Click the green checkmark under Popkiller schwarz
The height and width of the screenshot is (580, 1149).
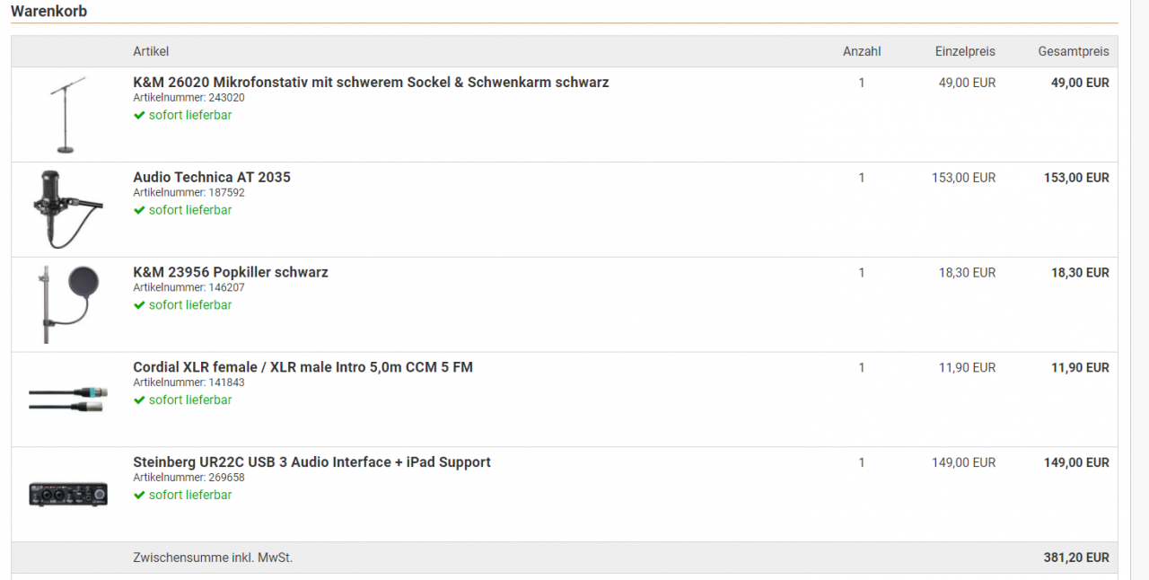pyautogui.click(x=139, y=305)
